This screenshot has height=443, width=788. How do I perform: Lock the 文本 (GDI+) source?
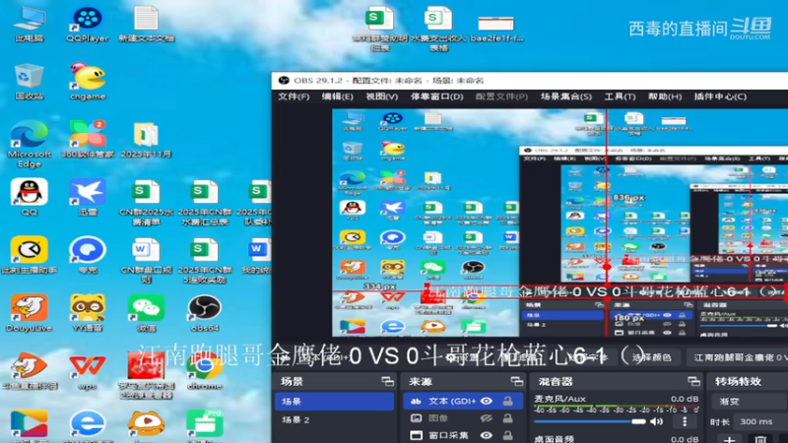[x=508, y=401]
